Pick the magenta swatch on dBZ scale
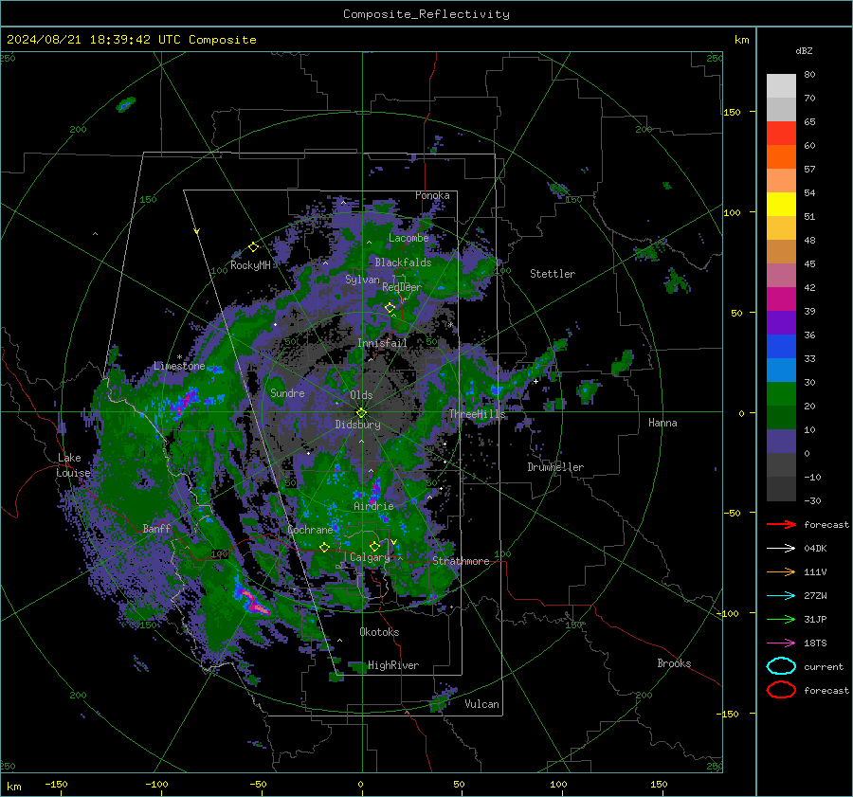 coord(781,299)
